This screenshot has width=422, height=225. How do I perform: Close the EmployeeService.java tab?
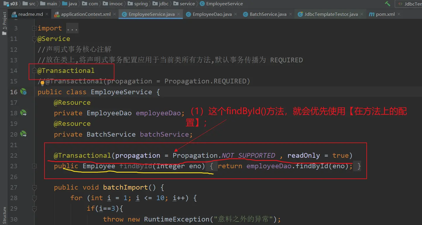pos(179,14)
